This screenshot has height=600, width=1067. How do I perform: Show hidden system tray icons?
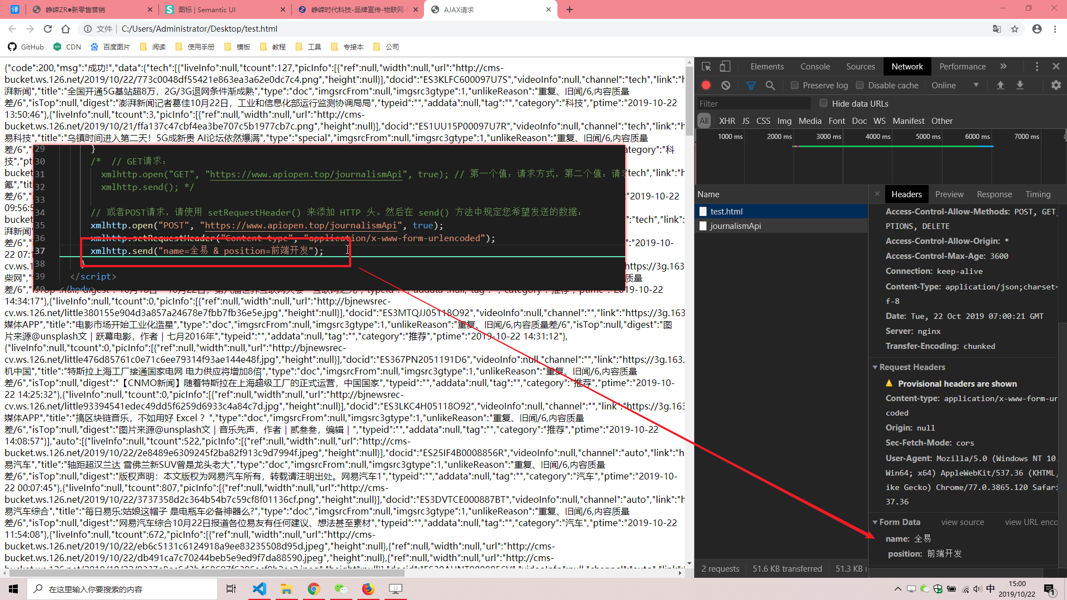pyautogui.click(x=898, y=589)
